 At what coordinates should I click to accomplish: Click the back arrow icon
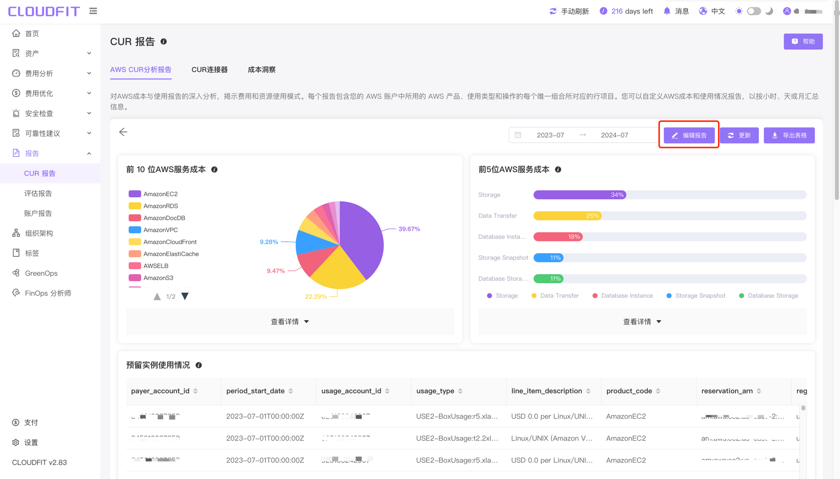coord(123,132)
